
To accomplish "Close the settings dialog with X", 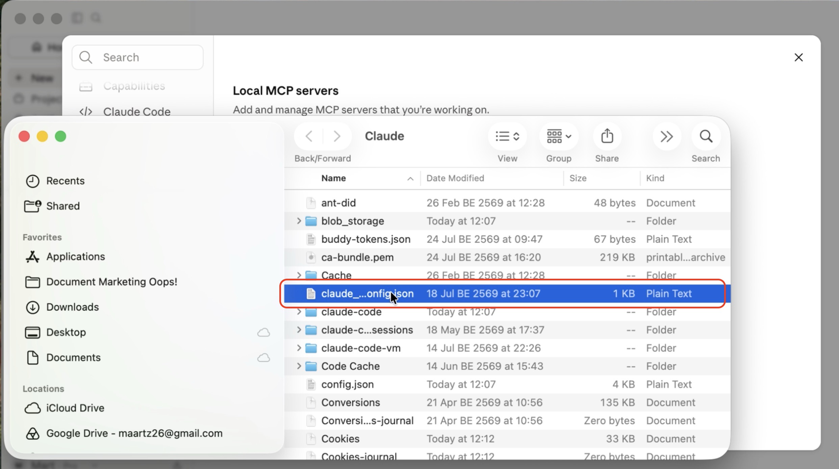I will tap(798, 57).
